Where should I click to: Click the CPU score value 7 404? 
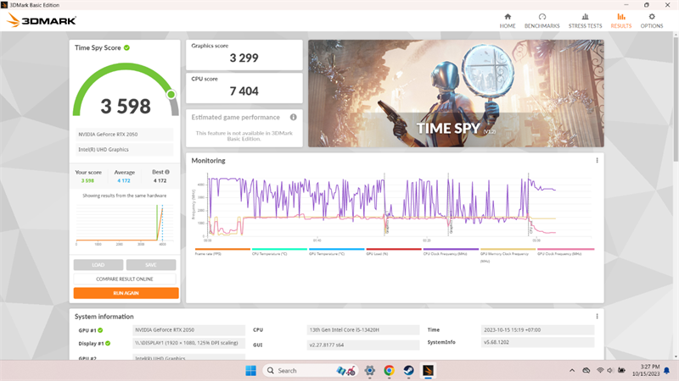pyautogui.click(x=244, y=91)
